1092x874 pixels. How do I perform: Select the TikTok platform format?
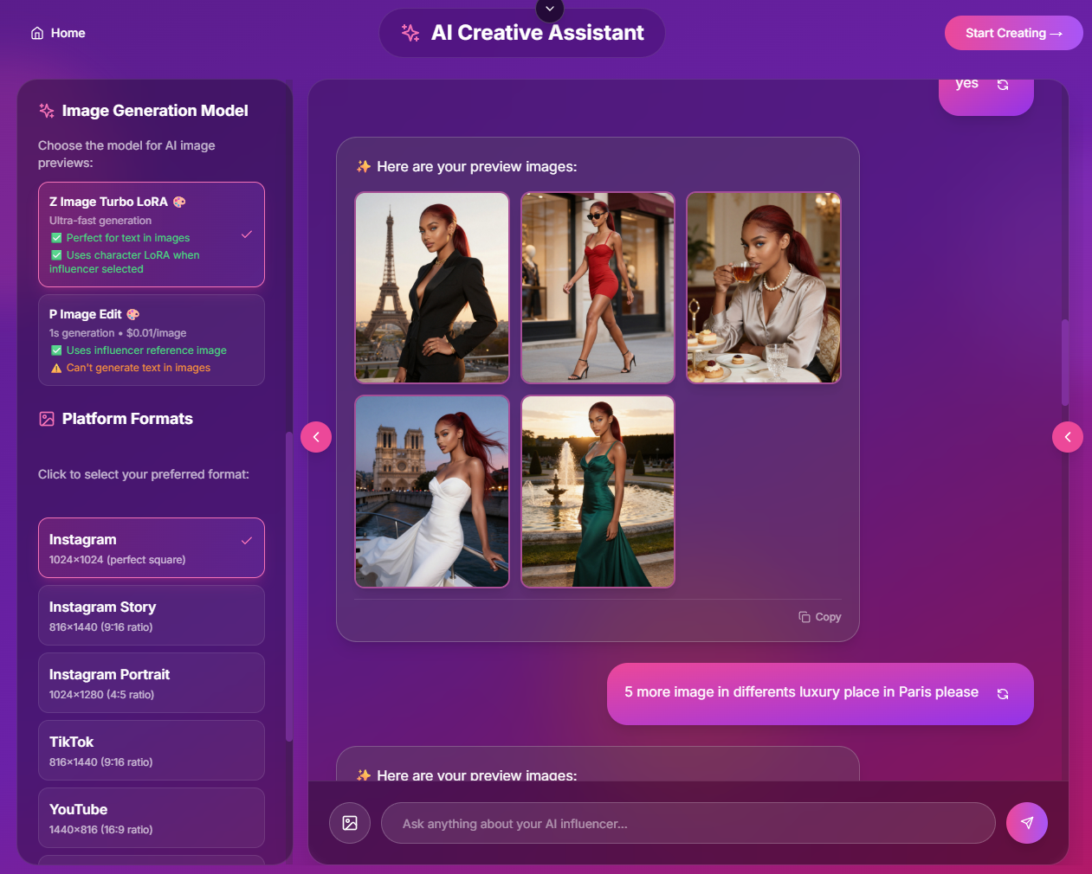pos(151,749)
